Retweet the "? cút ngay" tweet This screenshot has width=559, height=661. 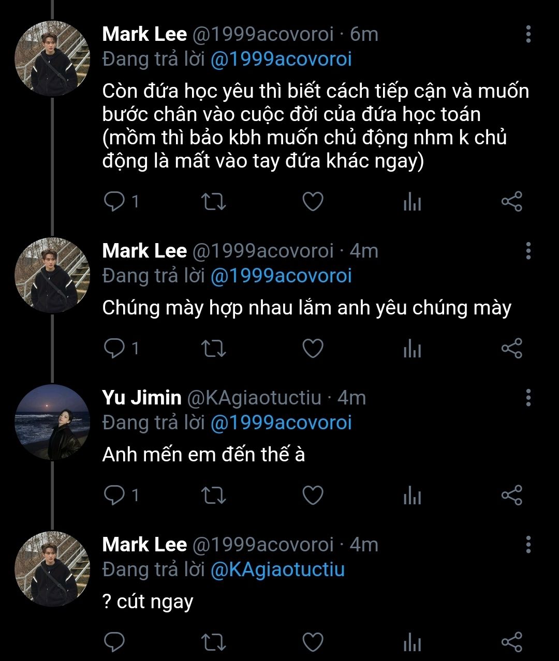coord(213,642)
